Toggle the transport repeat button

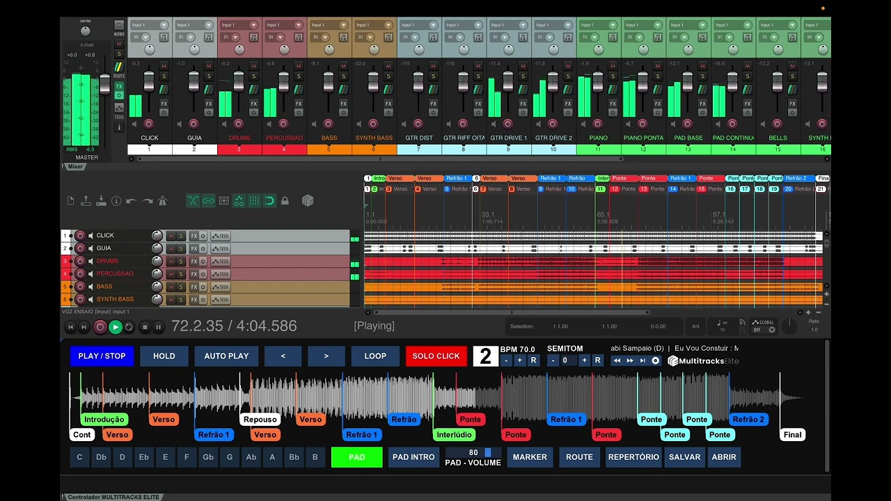(129, 326)
